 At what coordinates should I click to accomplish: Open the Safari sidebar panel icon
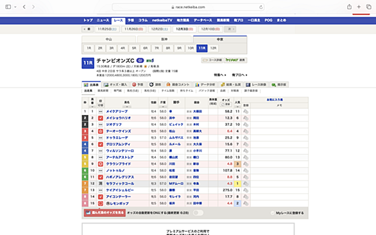click(x=8, y=6)
